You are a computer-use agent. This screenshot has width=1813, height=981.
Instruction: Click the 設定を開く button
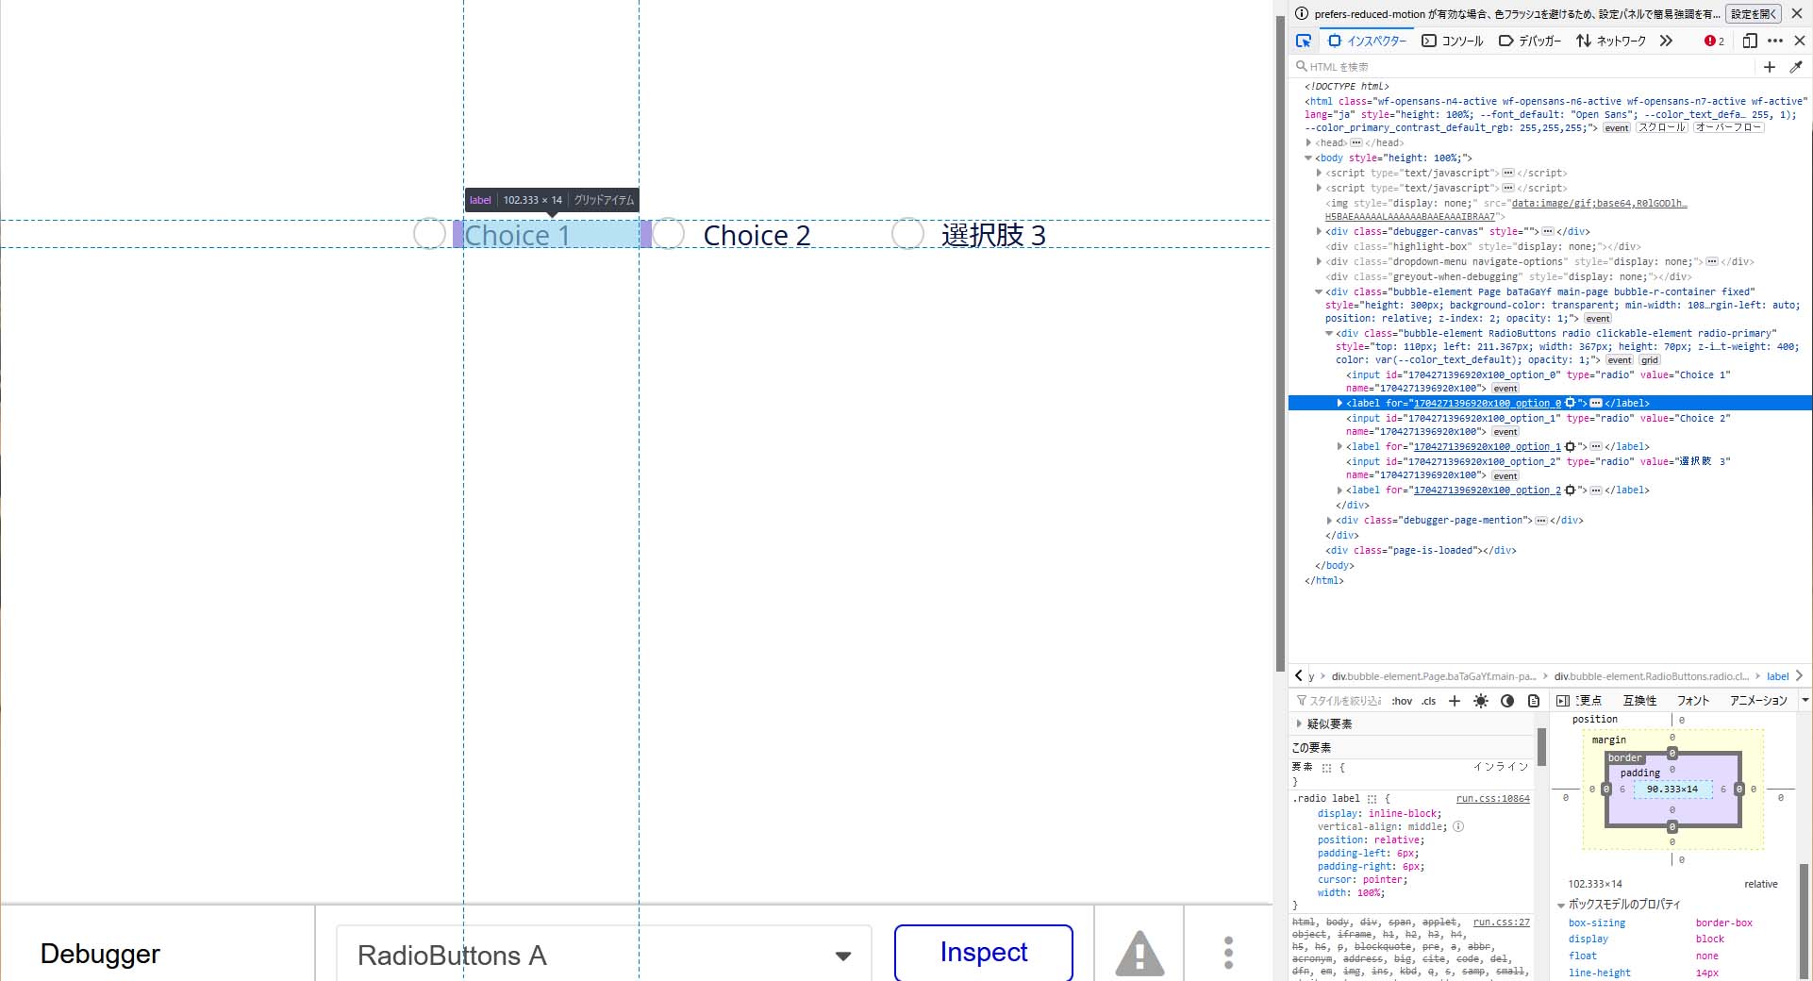[1754, 14]
